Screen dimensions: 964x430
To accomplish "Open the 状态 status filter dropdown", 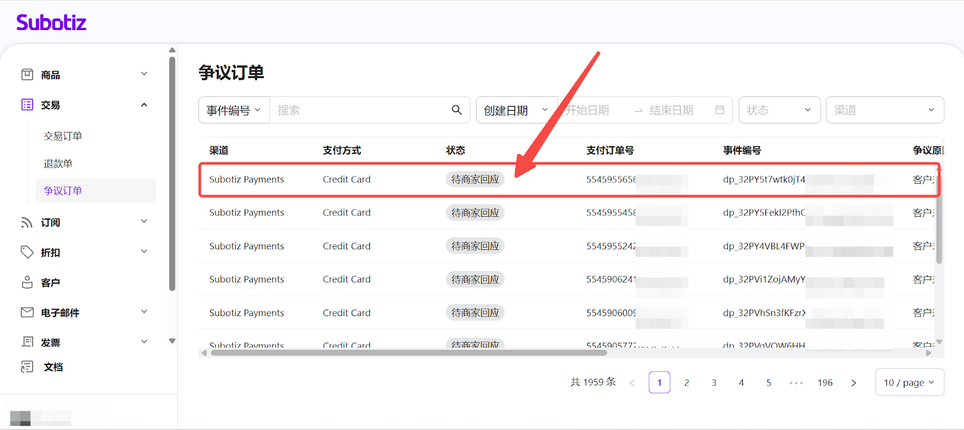I will pos(779,110).
